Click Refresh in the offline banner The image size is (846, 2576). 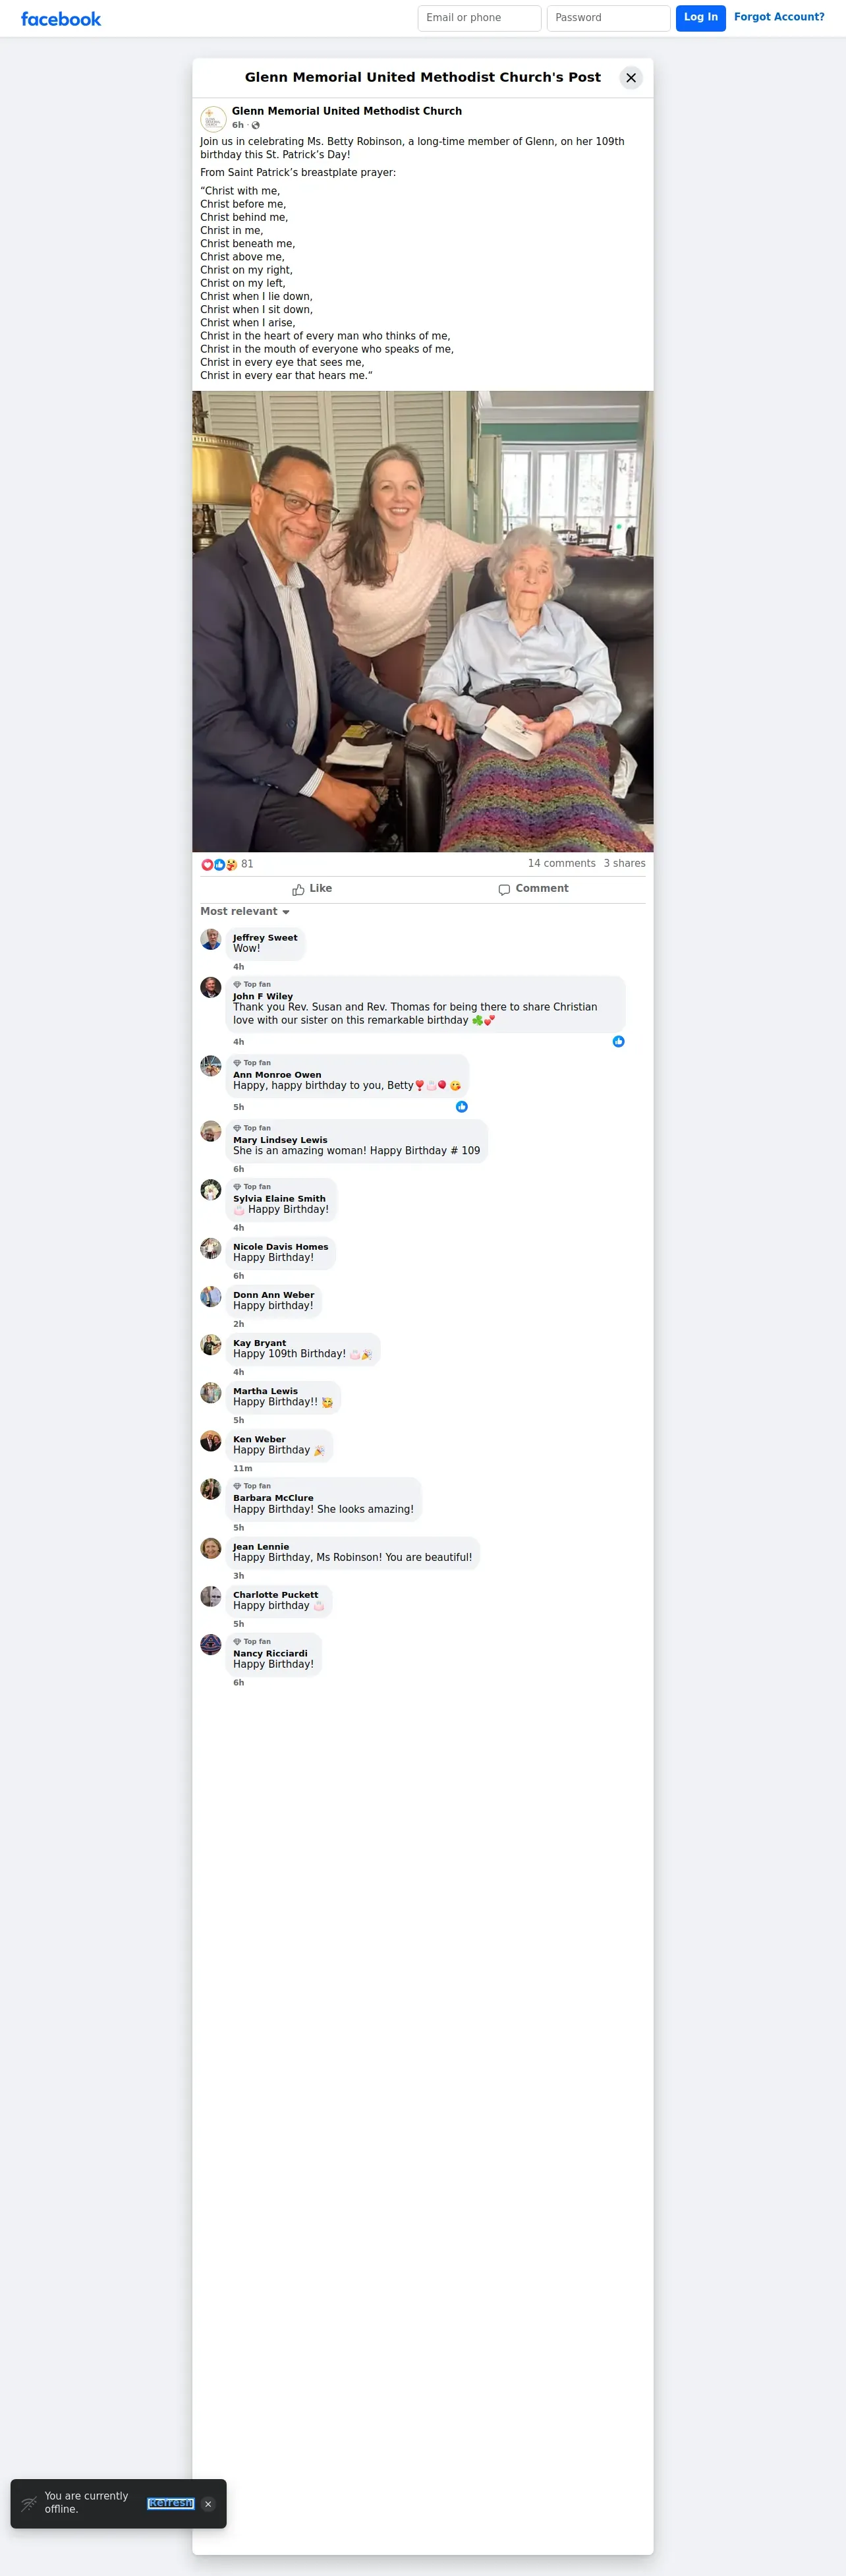(x=170, y=2503)
